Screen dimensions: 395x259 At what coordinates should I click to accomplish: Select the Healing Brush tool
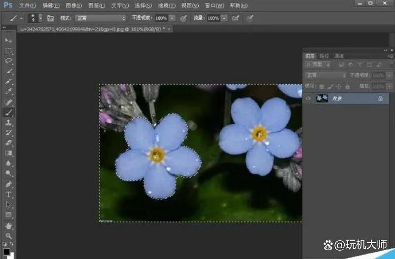[8, 102]
